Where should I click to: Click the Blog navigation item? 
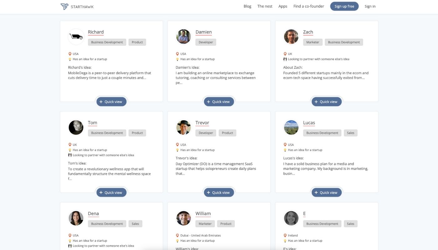(247, 6)
